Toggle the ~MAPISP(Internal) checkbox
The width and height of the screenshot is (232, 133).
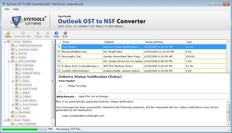(12, 46)
